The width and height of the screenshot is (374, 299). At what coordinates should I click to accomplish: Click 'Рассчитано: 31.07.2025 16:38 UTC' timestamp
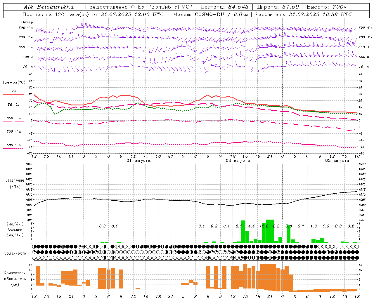point(303,14)
